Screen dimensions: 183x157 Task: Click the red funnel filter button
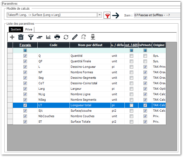click(x=107, y=15)
